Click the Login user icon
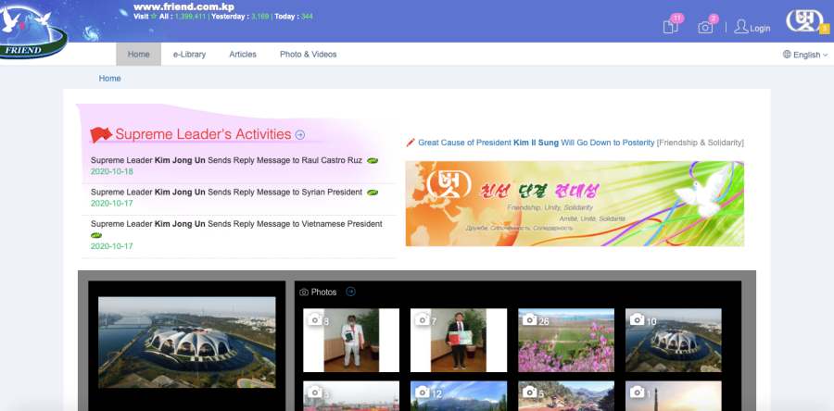 point(741,27)
